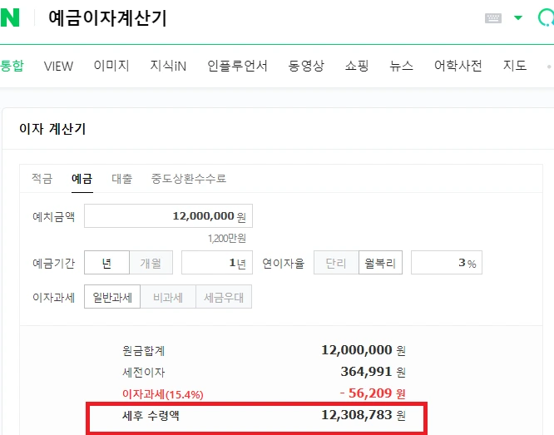The height and width of the screenshot is (435, 554).
Task: Click the green search magnifier icon
Action: (546, 17)
